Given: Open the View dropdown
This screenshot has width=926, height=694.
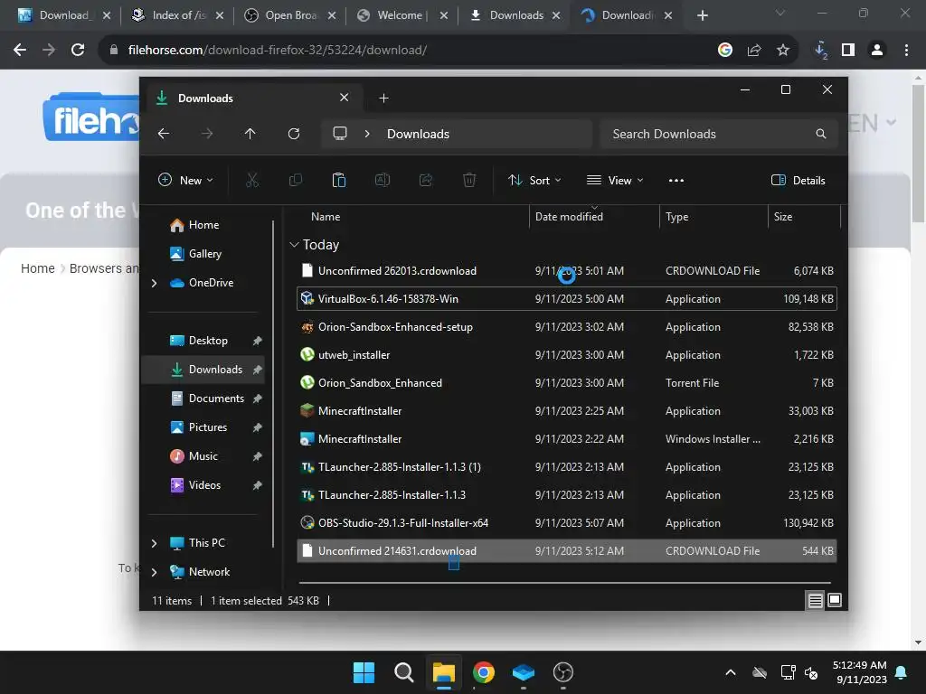Looking at the screenshot, I should [615, 180].
